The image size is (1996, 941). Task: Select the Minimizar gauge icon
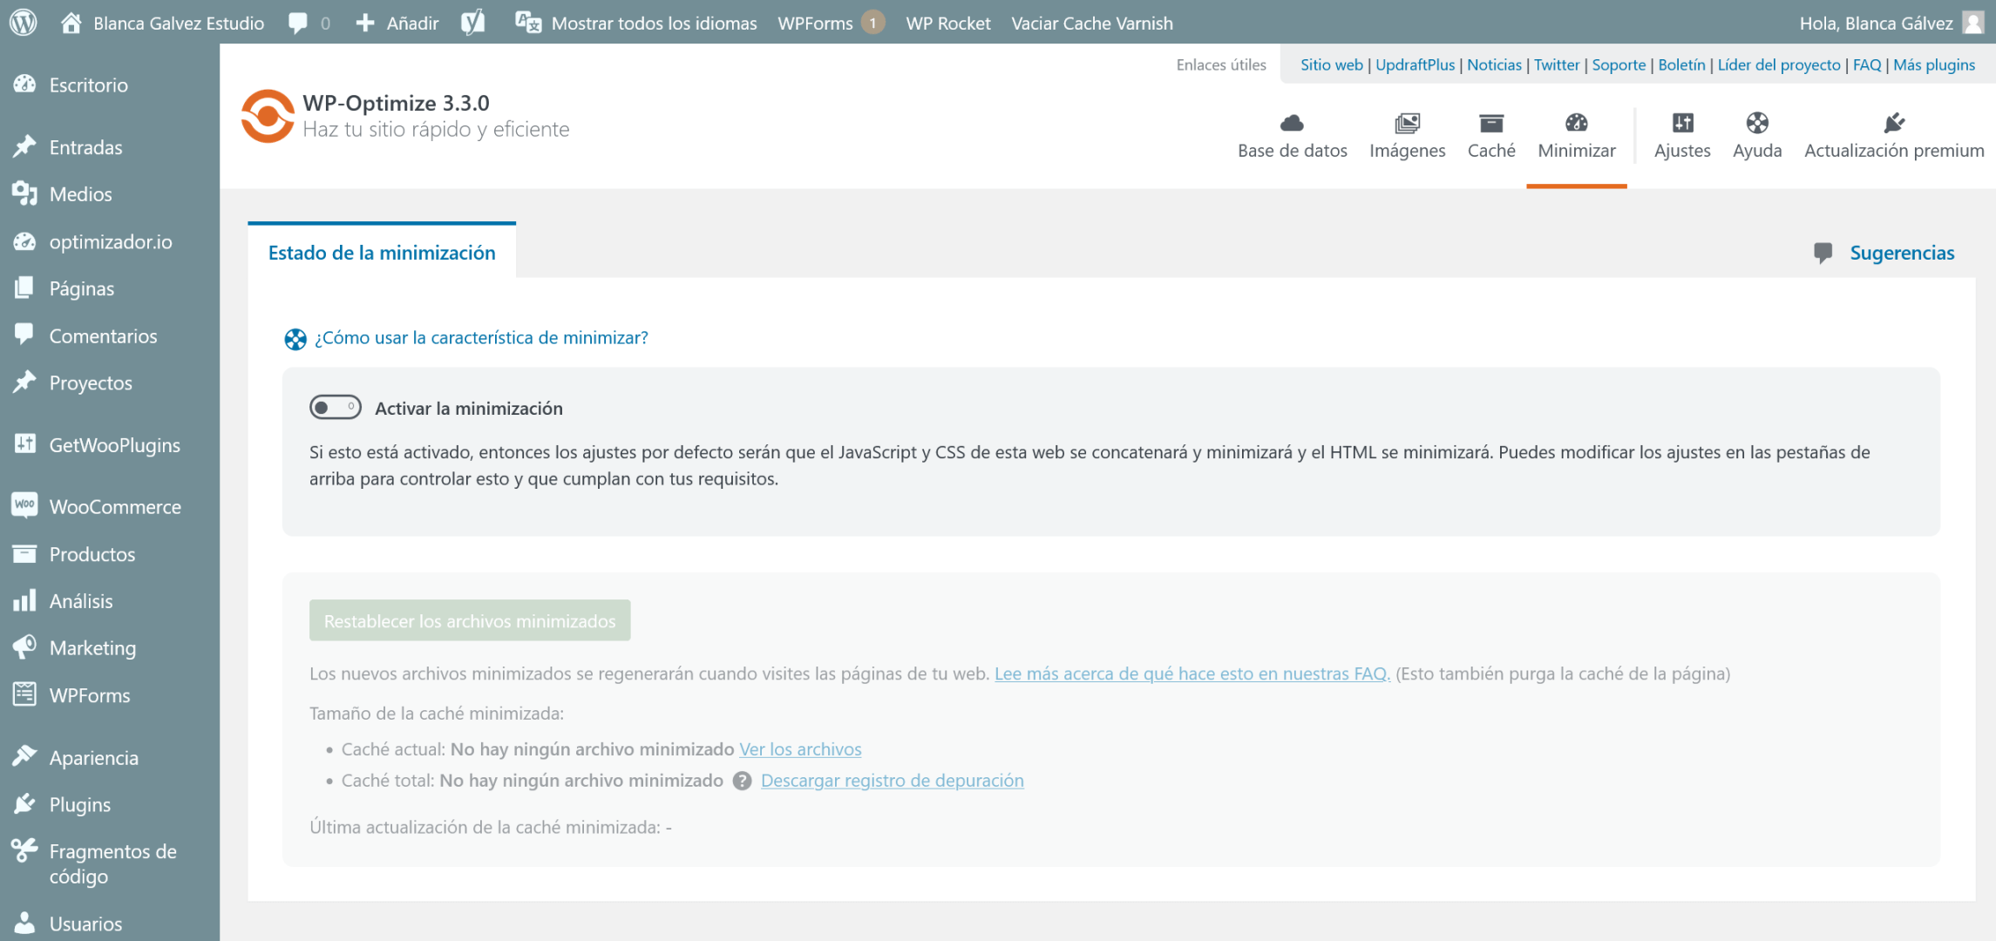point(1577,123)
